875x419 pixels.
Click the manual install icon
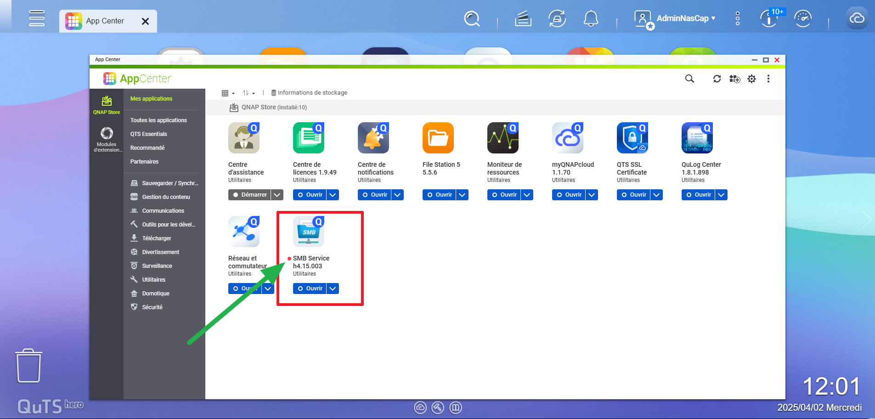pos(734,79)
